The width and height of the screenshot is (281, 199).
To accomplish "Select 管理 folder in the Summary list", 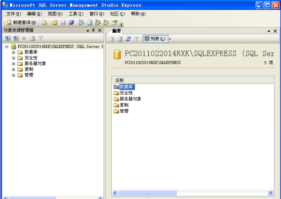I will click(121, 111).
